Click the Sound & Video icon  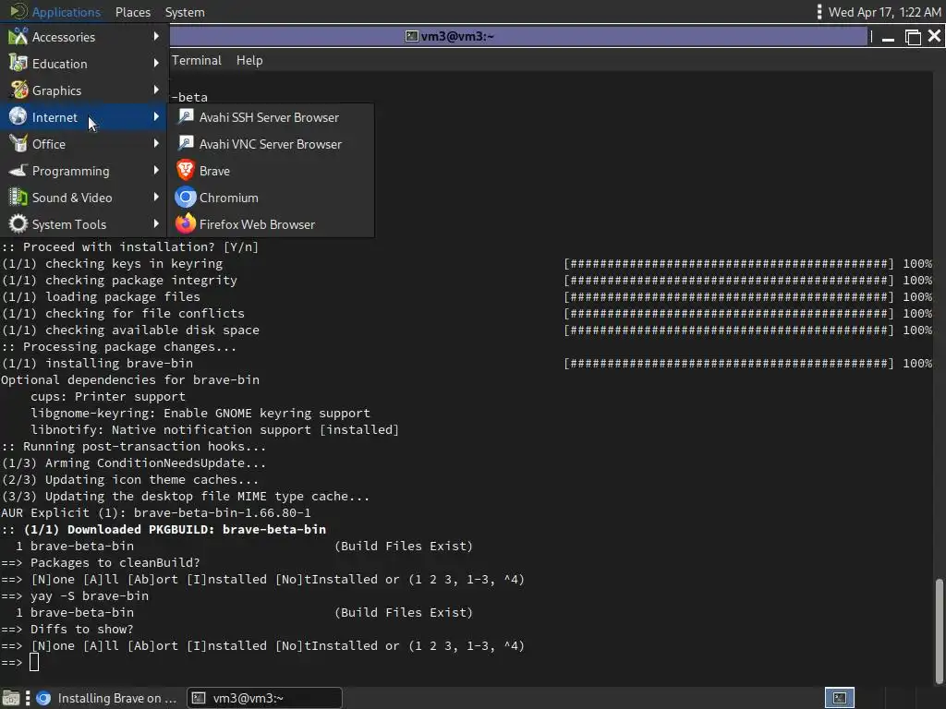[x=18, y=198]
